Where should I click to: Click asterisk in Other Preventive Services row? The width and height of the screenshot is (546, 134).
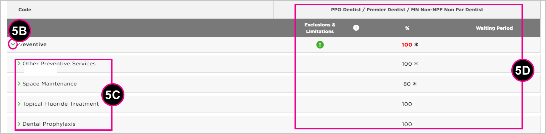click(416, 64)
